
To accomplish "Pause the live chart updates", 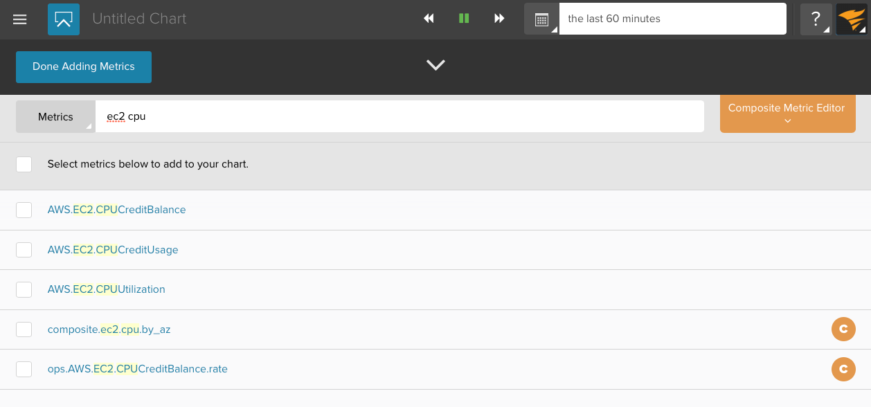I will point(464,19).
